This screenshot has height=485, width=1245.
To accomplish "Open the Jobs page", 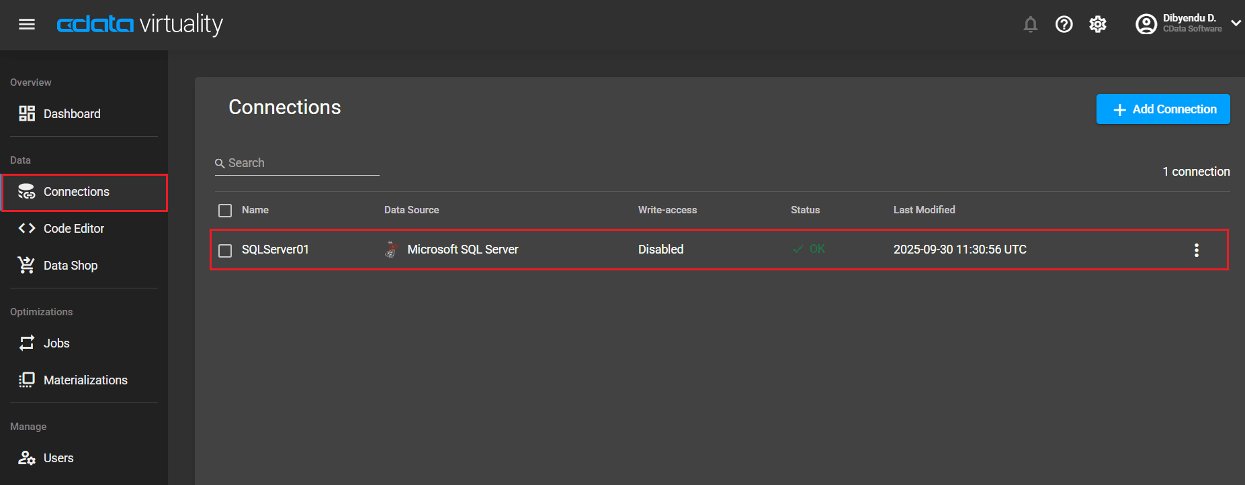I will tap(56, 343).
